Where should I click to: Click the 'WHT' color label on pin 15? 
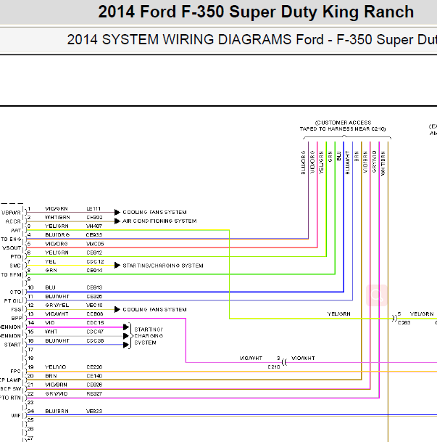tap(51, 332)
